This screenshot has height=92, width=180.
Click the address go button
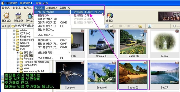[x=111, y=26]
